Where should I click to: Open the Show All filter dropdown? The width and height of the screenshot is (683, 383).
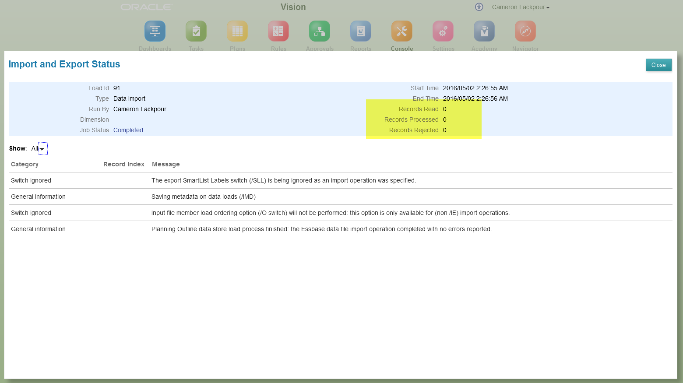pyautogui.click(x=42, y=148)
